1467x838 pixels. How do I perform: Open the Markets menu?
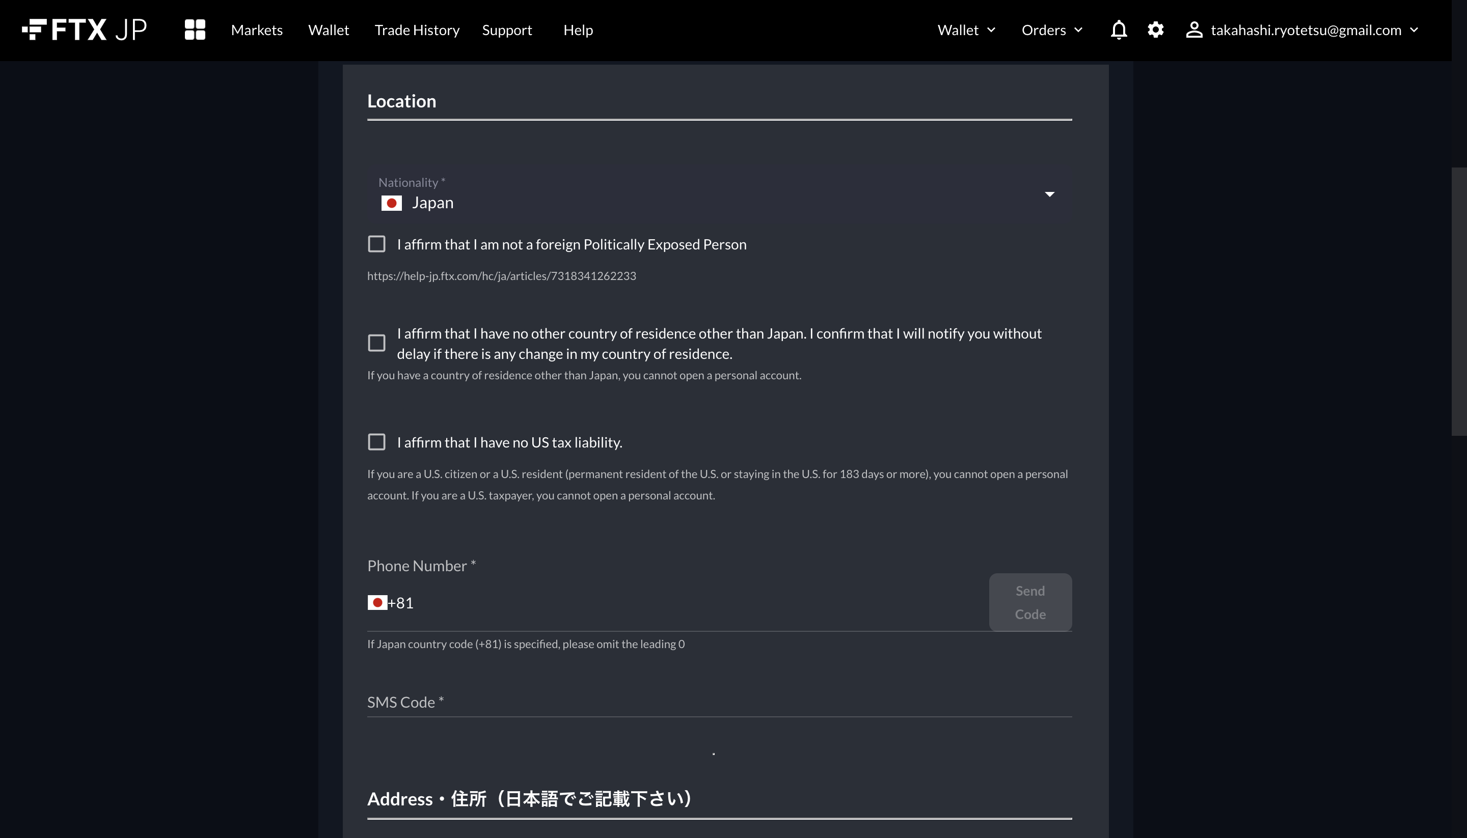click(x=257, y=30)
